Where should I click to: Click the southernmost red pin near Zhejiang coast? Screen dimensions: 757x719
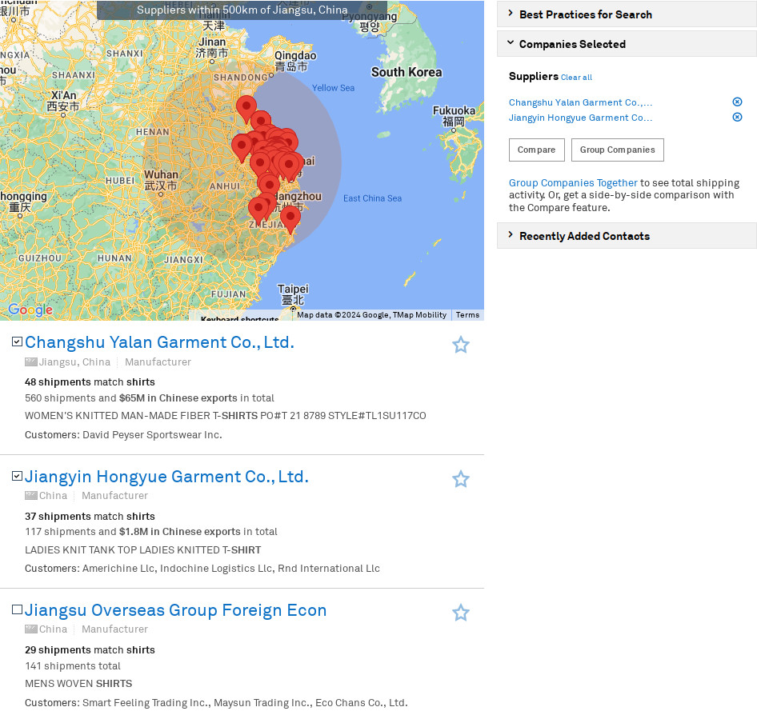click(x=290, y=217)
